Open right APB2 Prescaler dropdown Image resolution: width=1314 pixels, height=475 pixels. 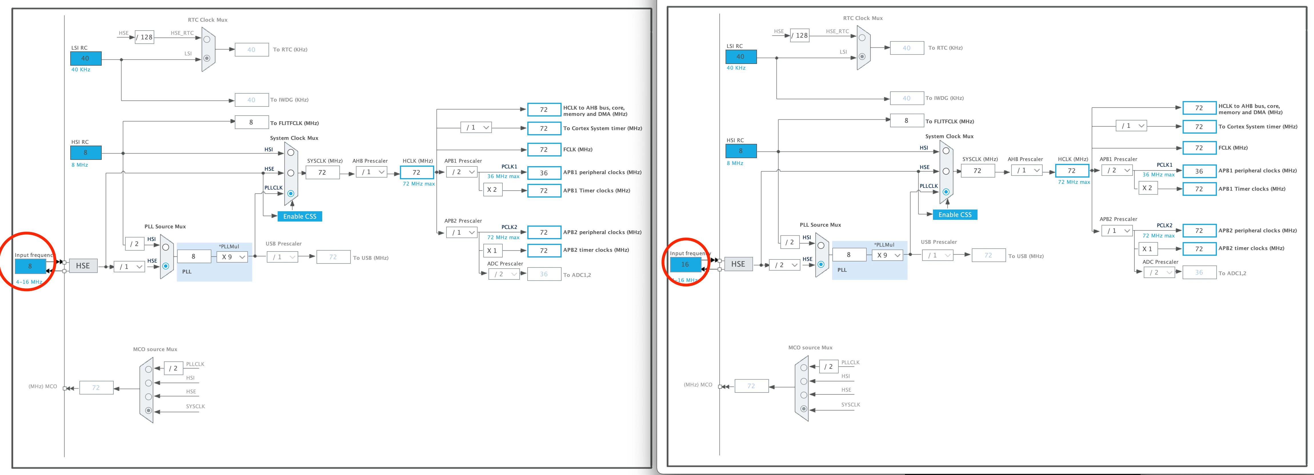[x=1117, y=231]
